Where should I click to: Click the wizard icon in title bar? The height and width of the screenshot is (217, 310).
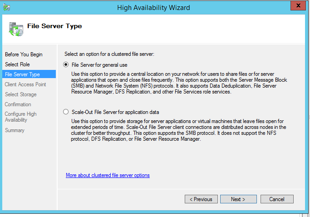tap(6, 7)
